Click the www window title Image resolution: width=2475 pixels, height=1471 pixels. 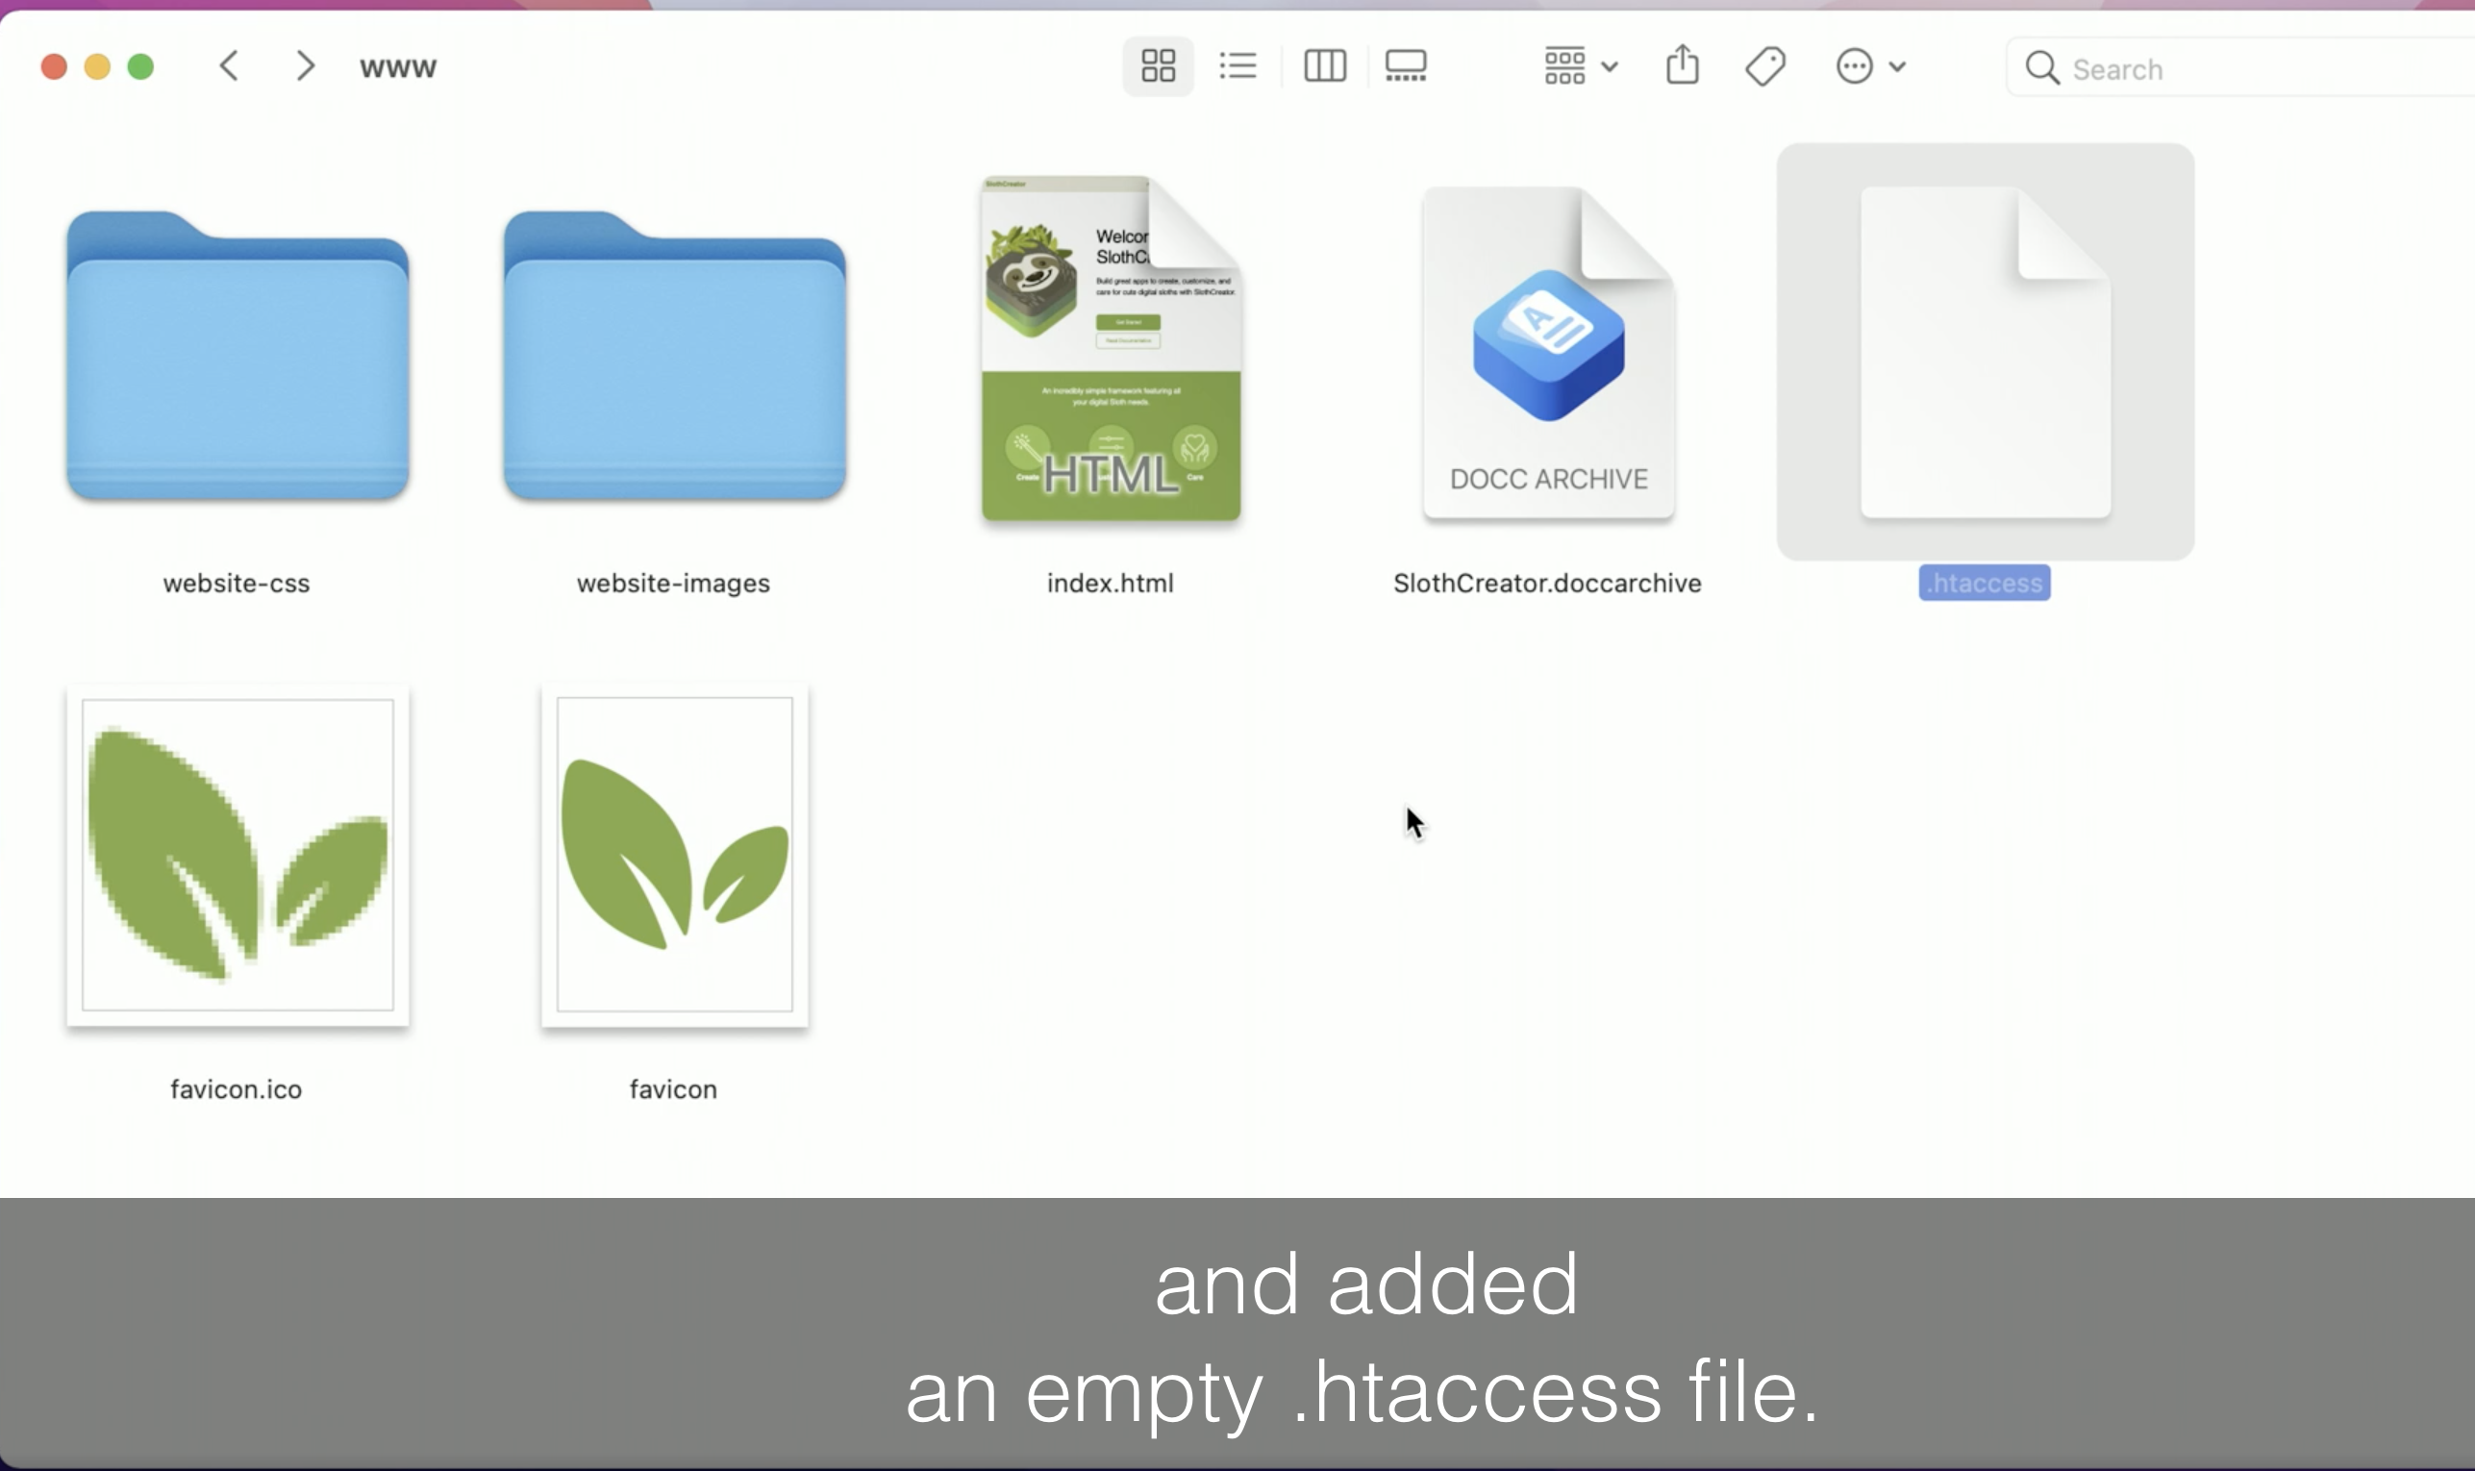[397, 67]
